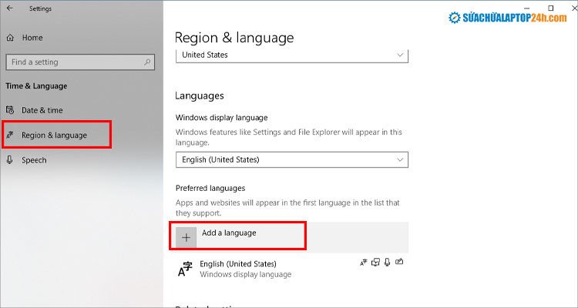578x308 pixels.
Task: Click the Add a language label
Action: click(228, 233)
